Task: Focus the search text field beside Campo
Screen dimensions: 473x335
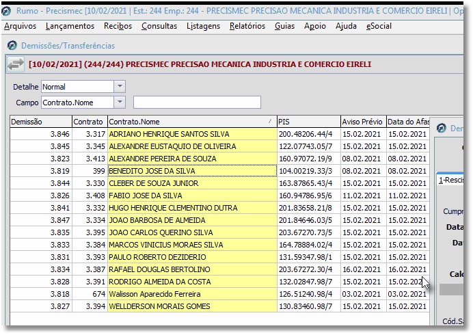Action: 197,103
